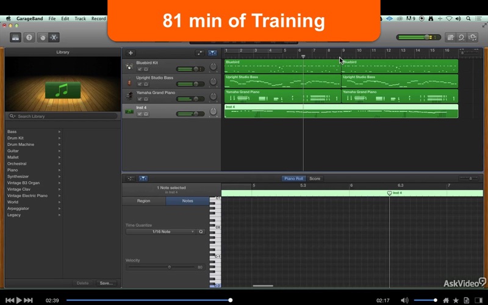488x305 pixels.
Task: Click the video player star favorite icon
Action: pyautogui.click(x=456, y=300)
